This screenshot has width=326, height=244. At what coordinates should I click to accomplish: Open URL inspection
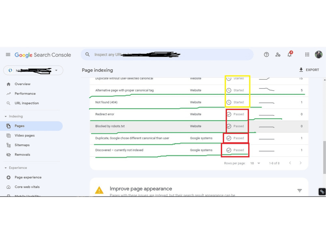click(27, 103)
